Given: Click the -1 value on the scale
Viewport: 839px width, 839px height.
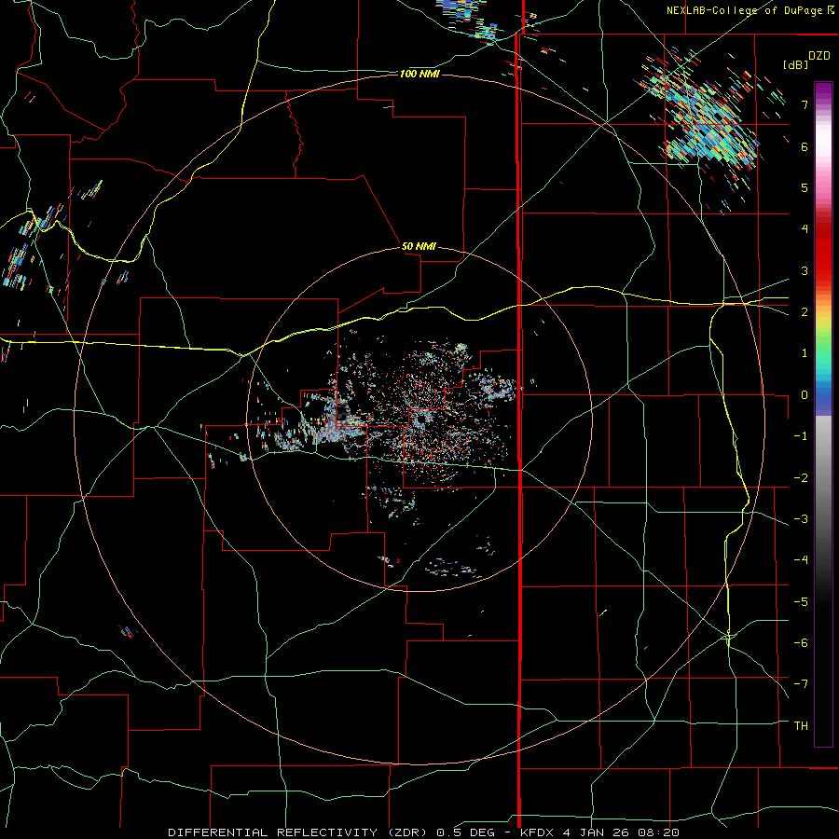Looking at the screenshot, I should pos(801,436).
